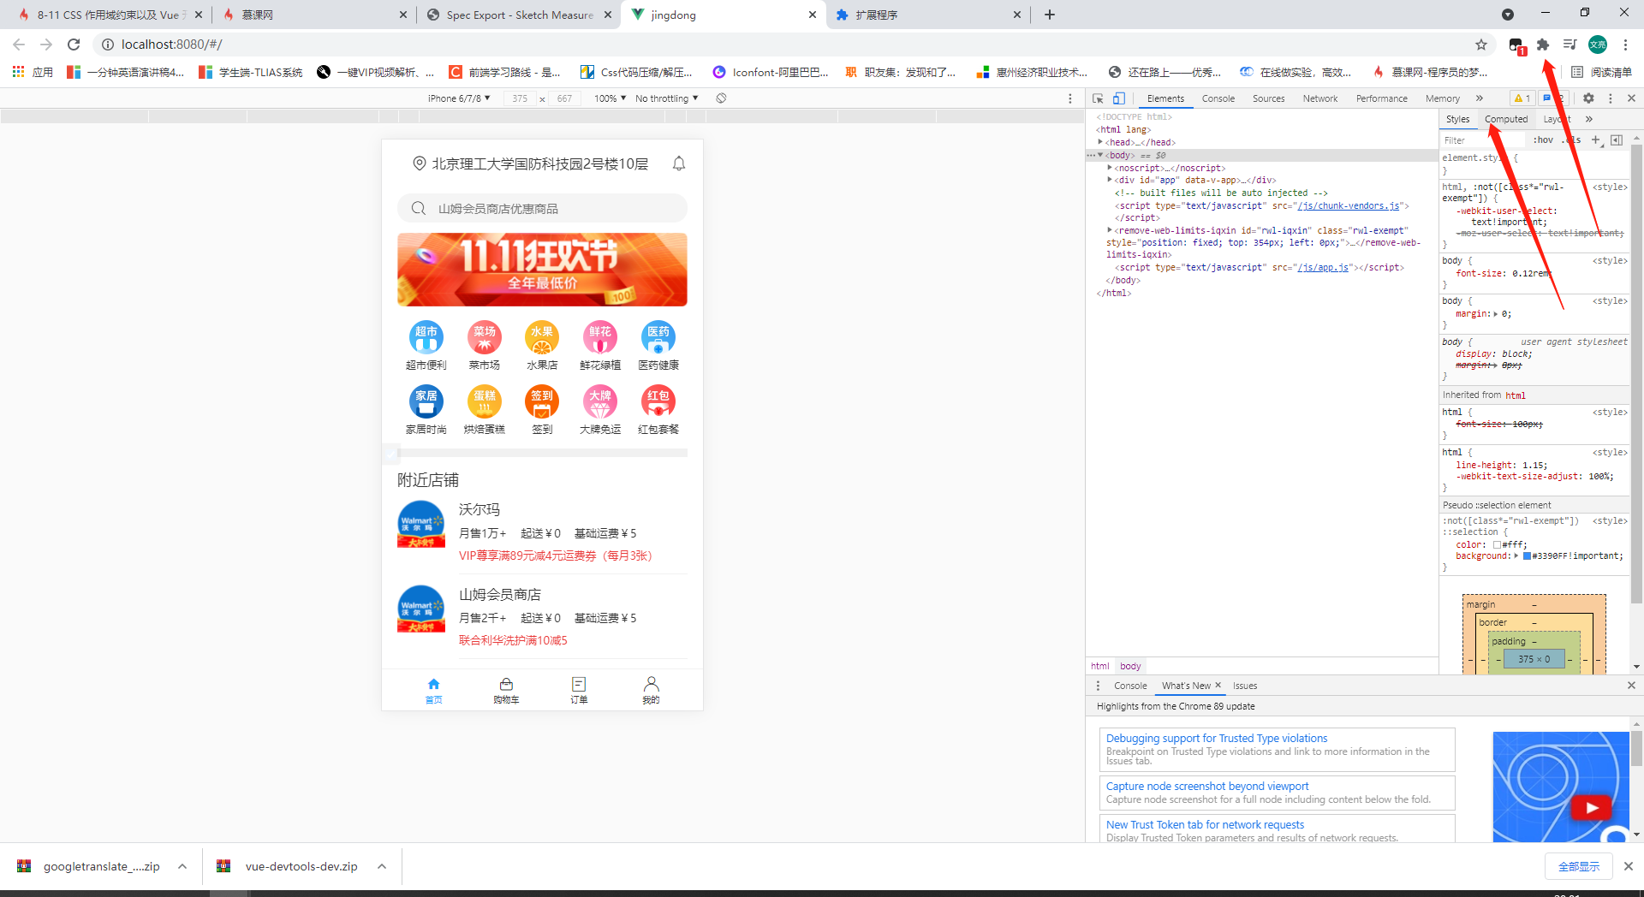Toggle the computed styles sidebar pane icon
This screenshot has height=897, width=1644.
pos(1616,140)
